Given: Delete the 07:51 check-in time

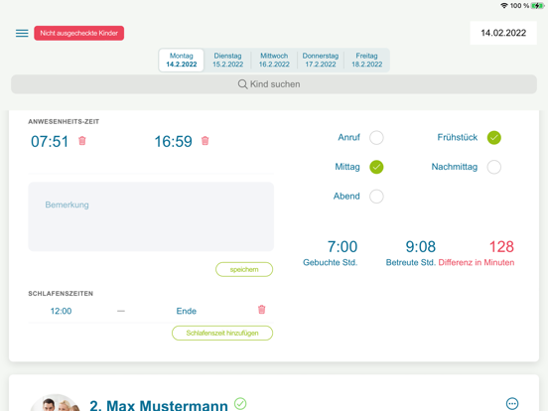Looking at the screenshot, I should point(82,141).
